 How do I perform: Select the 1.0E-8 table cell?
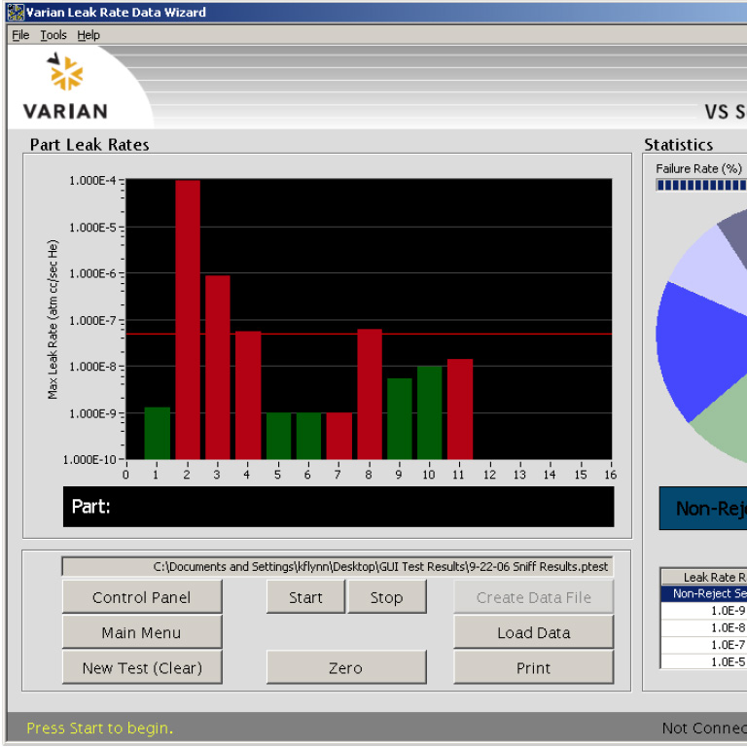[704, 627]
